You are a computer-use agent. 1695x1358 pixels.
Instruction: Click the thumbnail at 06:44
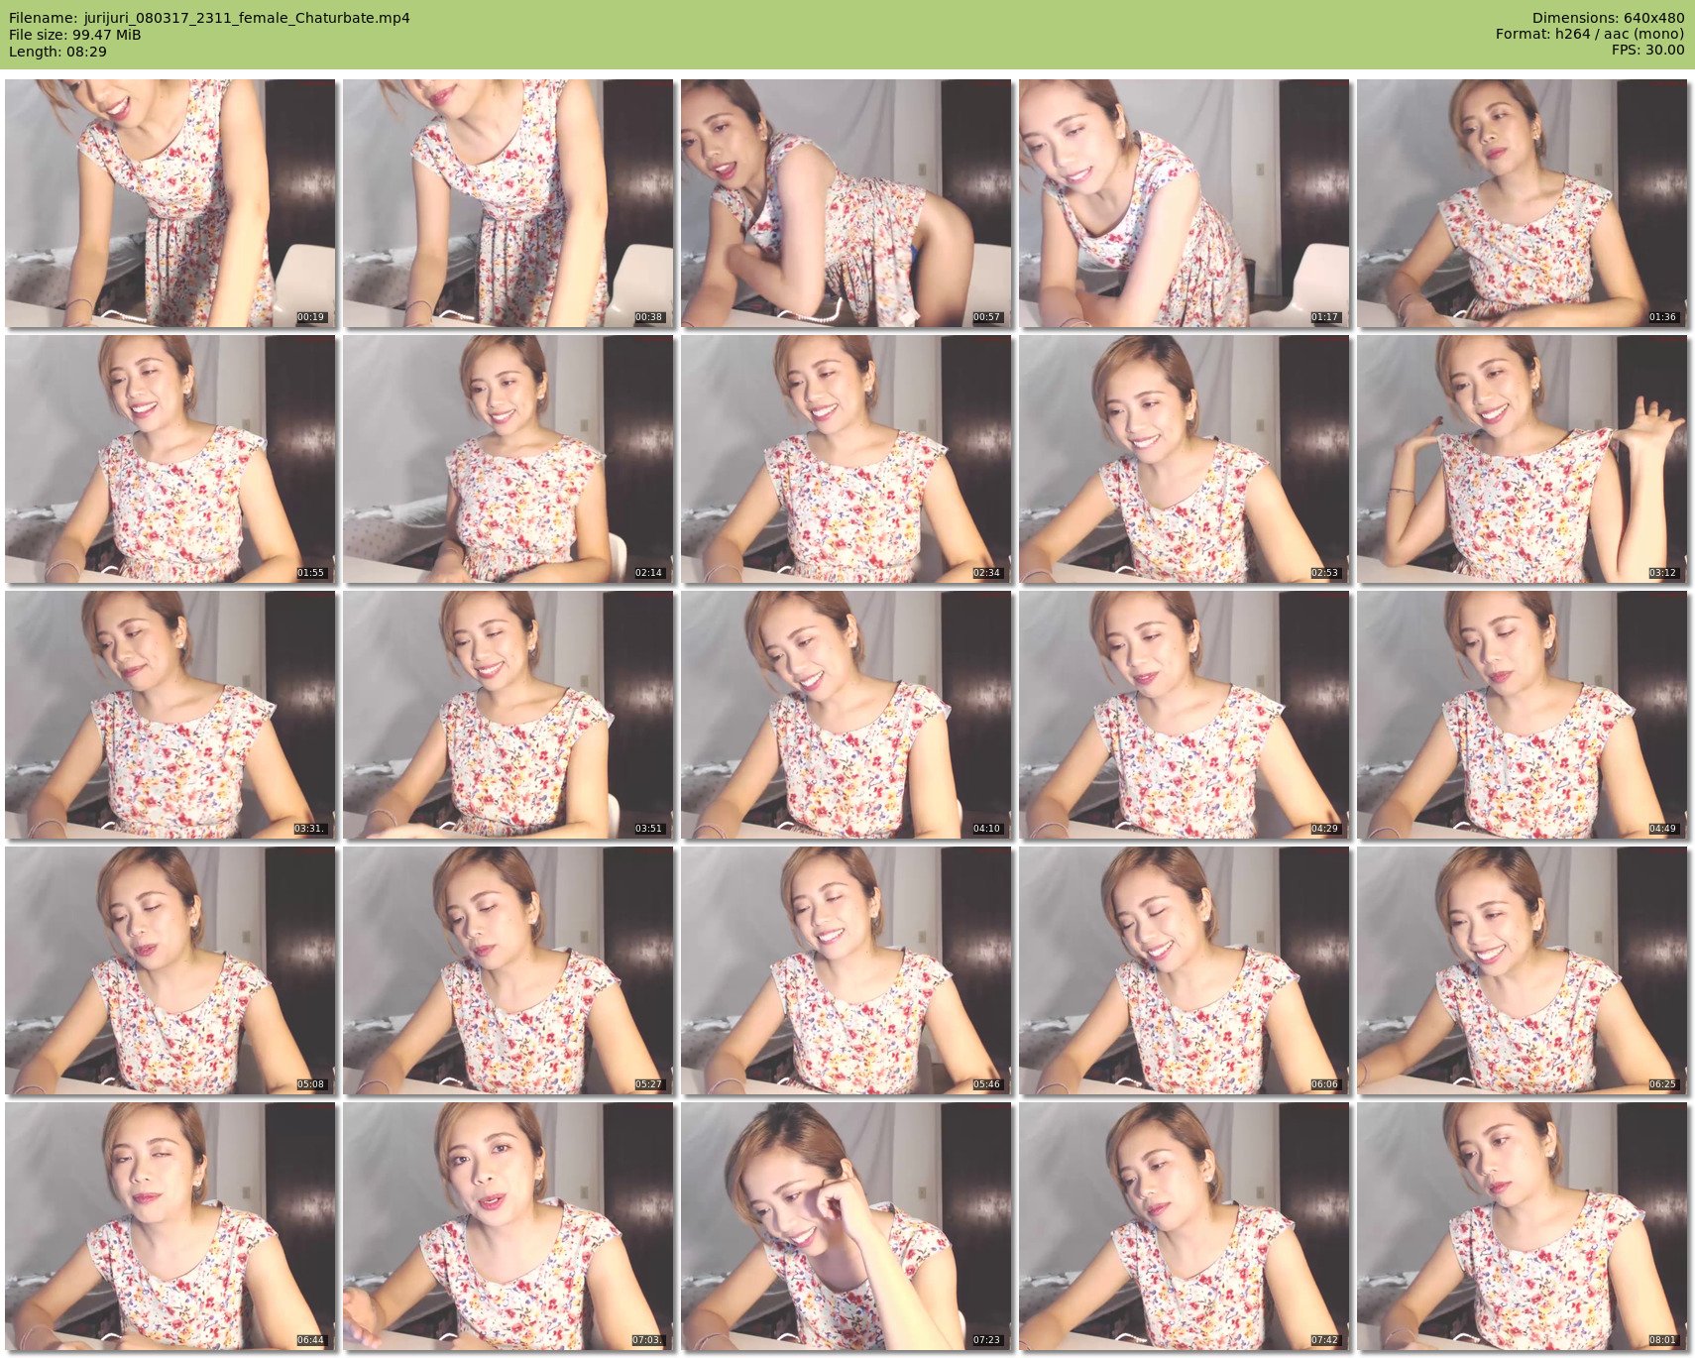[170, 1226]
